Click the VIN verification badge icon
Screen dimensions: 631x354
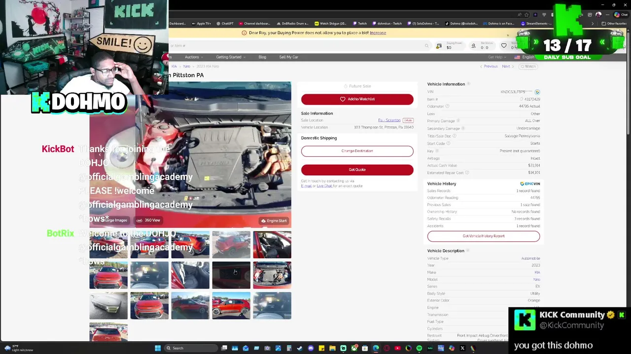(x=537, y=92)
